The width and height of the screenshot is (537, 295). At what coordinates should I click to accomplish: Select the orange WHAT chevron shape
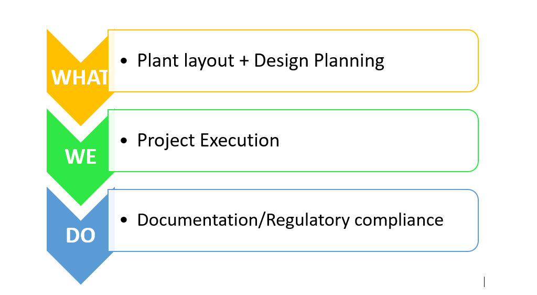[79, 76]
